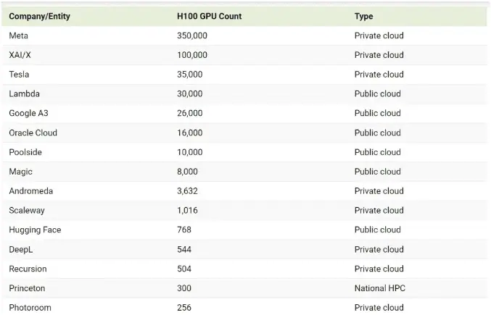The image size is (491, 315).
Task: Click the 3,632 GPU count value
Action: click(x=187, y=191)
